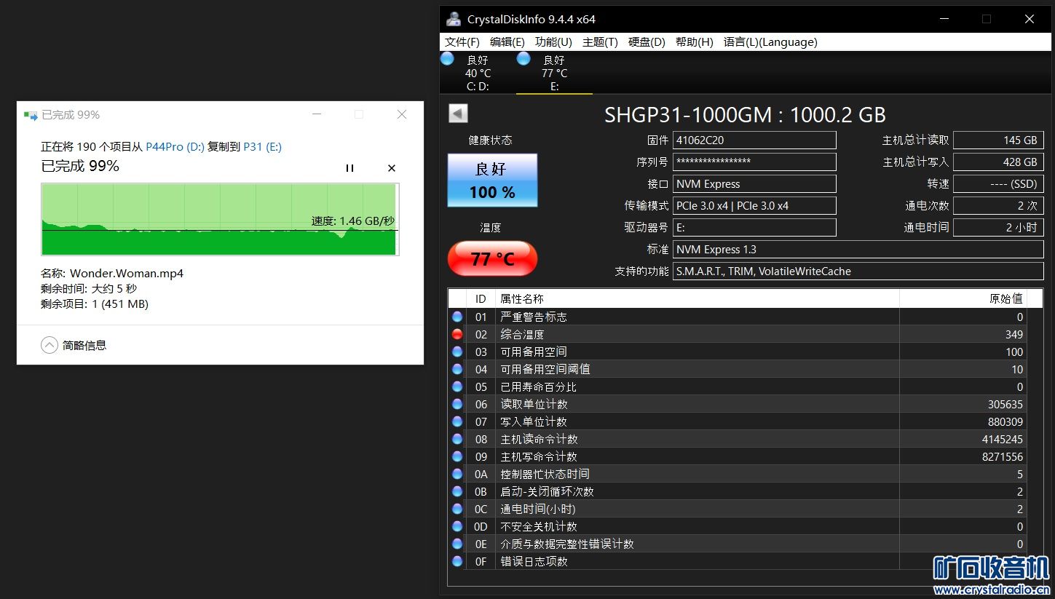Click the copy speed graph showing 1.46 GB/秒
The height and width of the screenshot is (599, 1055).
coord(220,219)
